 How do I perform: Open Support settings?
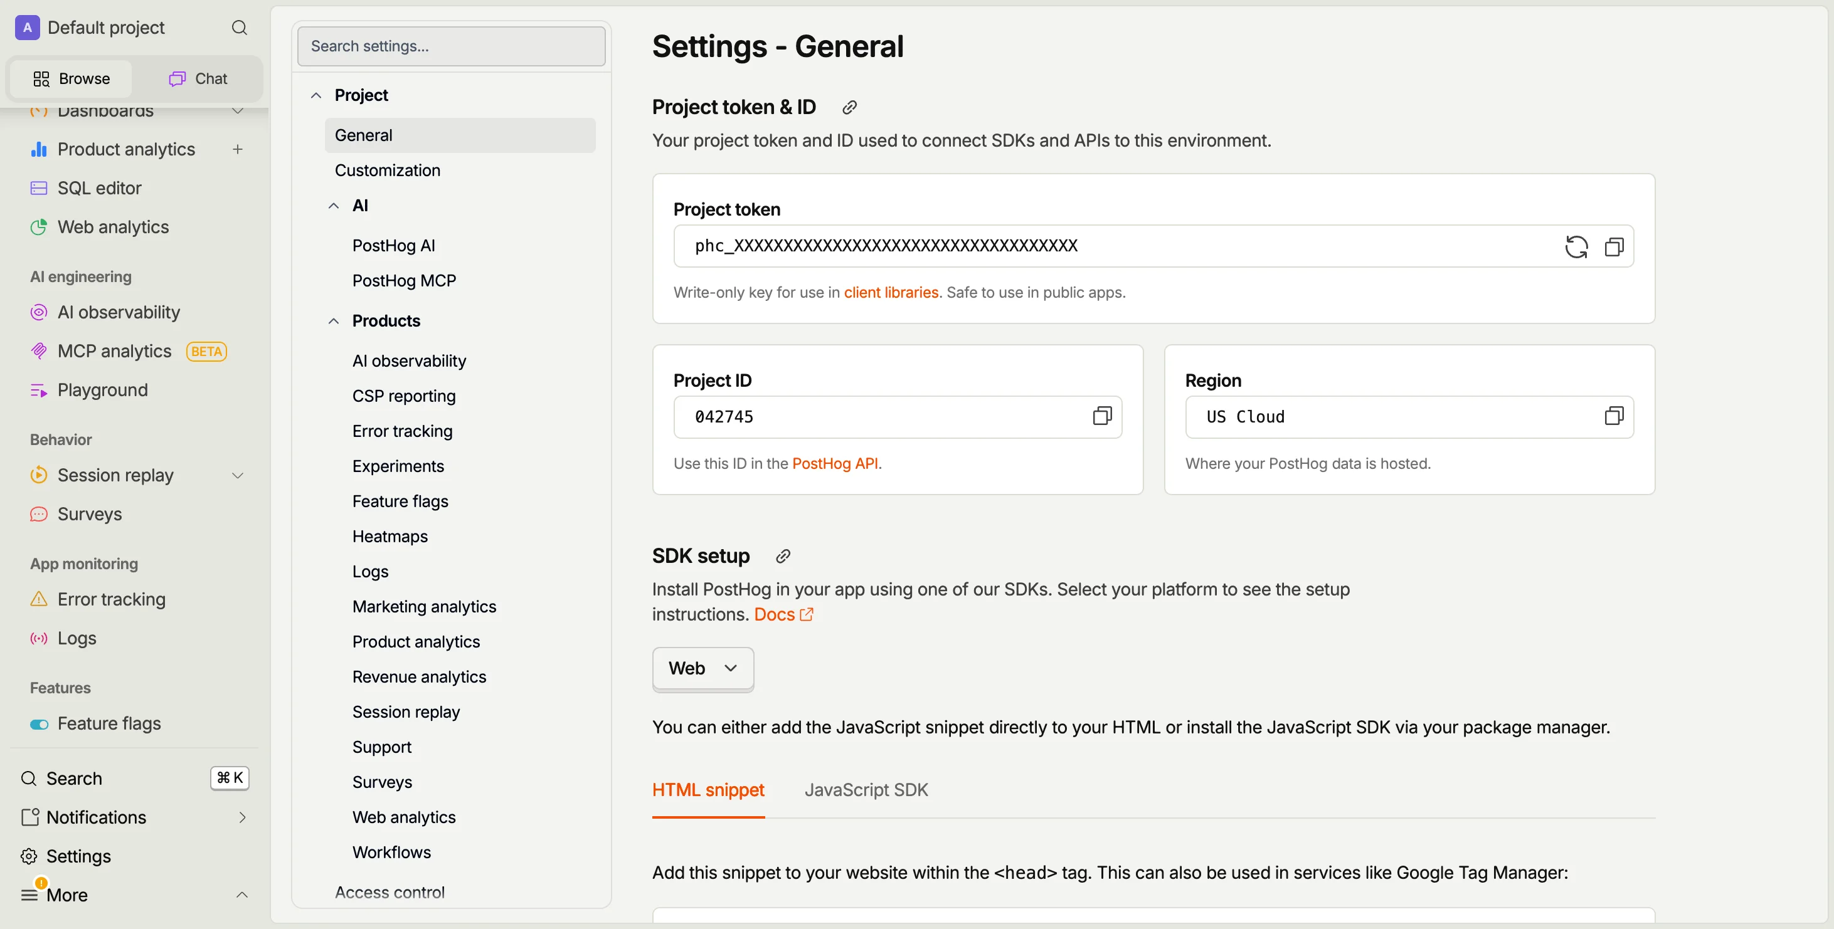pos(381,747)
